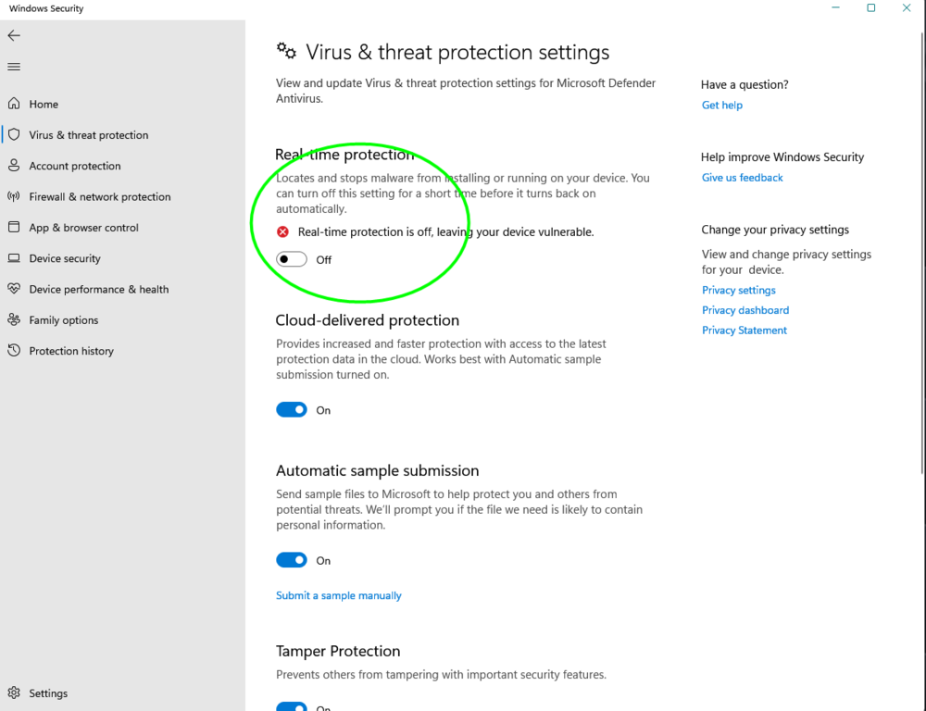Open the hamburger navigation menu icon
This screenshot has width=926, height=711.
click(x=14, y=67)
